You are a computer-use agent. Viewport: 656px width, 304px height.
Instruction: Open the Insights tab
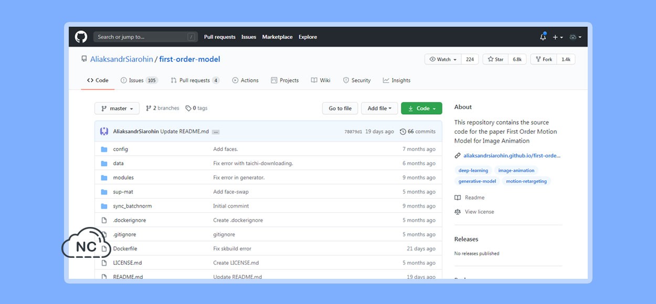(x=397, y=80)
